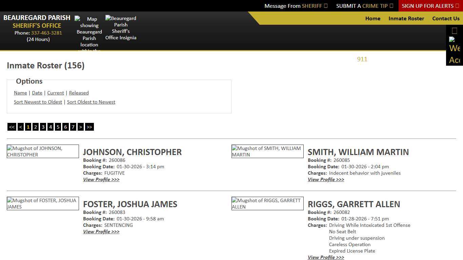Select the Inmate Roster tab

point(406,19)
